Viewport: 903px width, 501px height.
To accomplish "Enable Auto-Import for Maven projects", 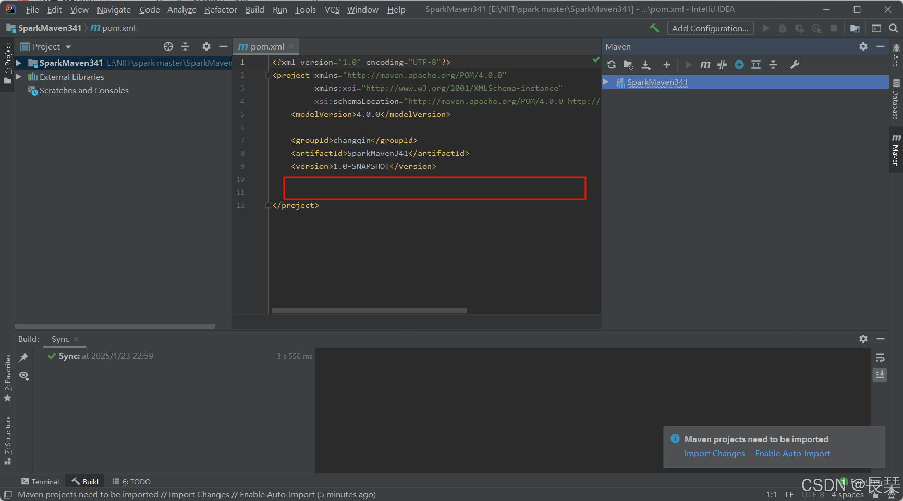I will [792, 453].
